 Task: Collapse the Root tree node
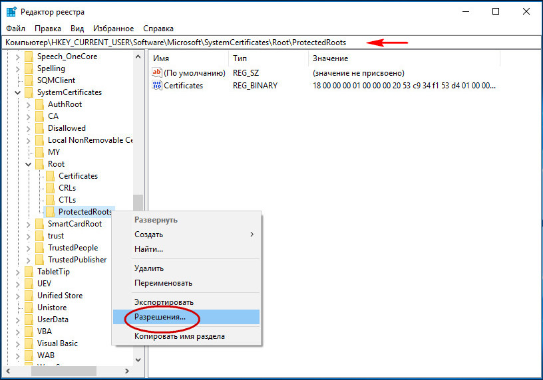coord(29,164)
